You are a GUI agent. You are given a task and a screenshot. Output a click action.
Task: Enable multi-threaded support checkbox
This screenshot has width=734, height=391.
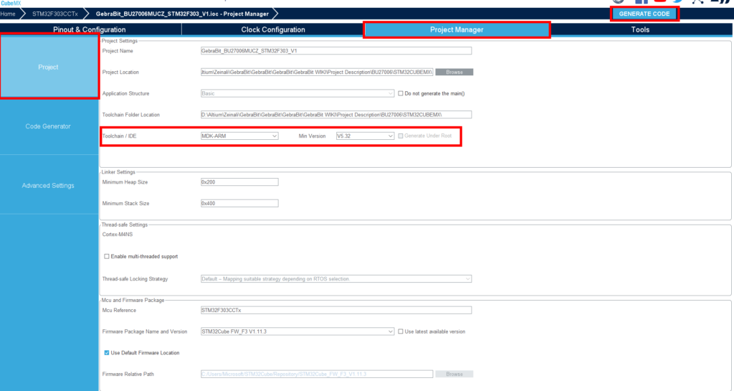coord(107,257)
